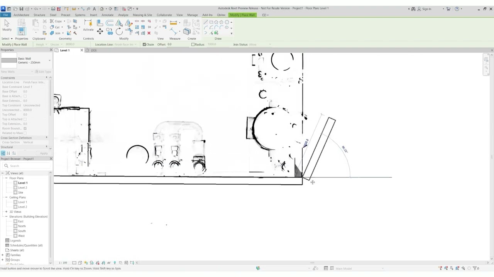Open the Architecture ribbon tab
Image resolution: width=494 pixels, height=277 pixels.
tap(21, 15)
